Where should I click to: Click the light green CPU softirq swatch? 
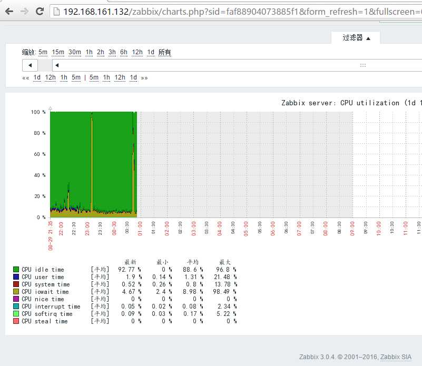point(16,313)
